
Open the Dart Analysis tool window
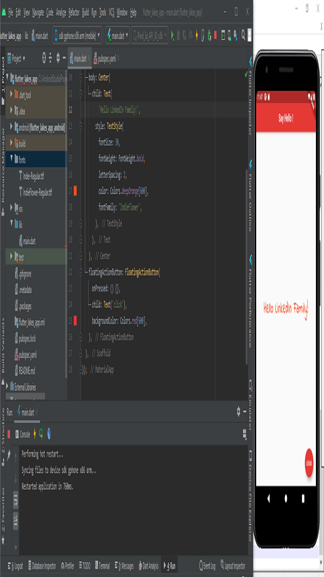click(x=148, y=566)
